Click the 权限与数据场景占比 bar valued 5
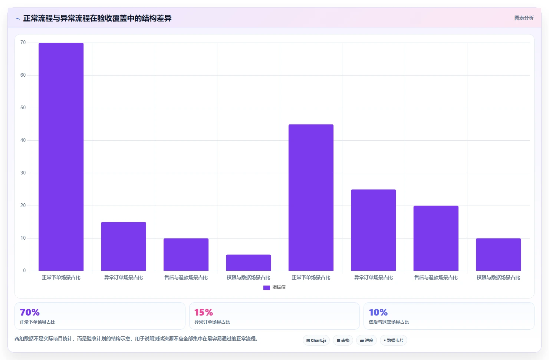Viewport: 549px width, 360px height. pyautogui.click(x=249, y=263)
